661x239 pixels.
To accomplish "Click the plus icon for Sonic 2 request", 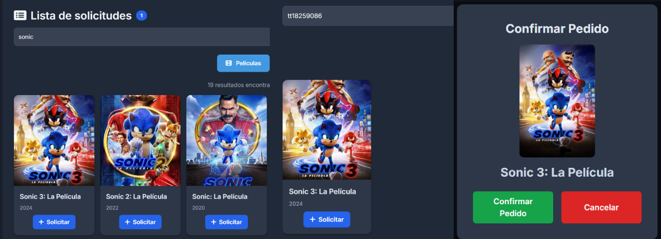I will 127,222.
